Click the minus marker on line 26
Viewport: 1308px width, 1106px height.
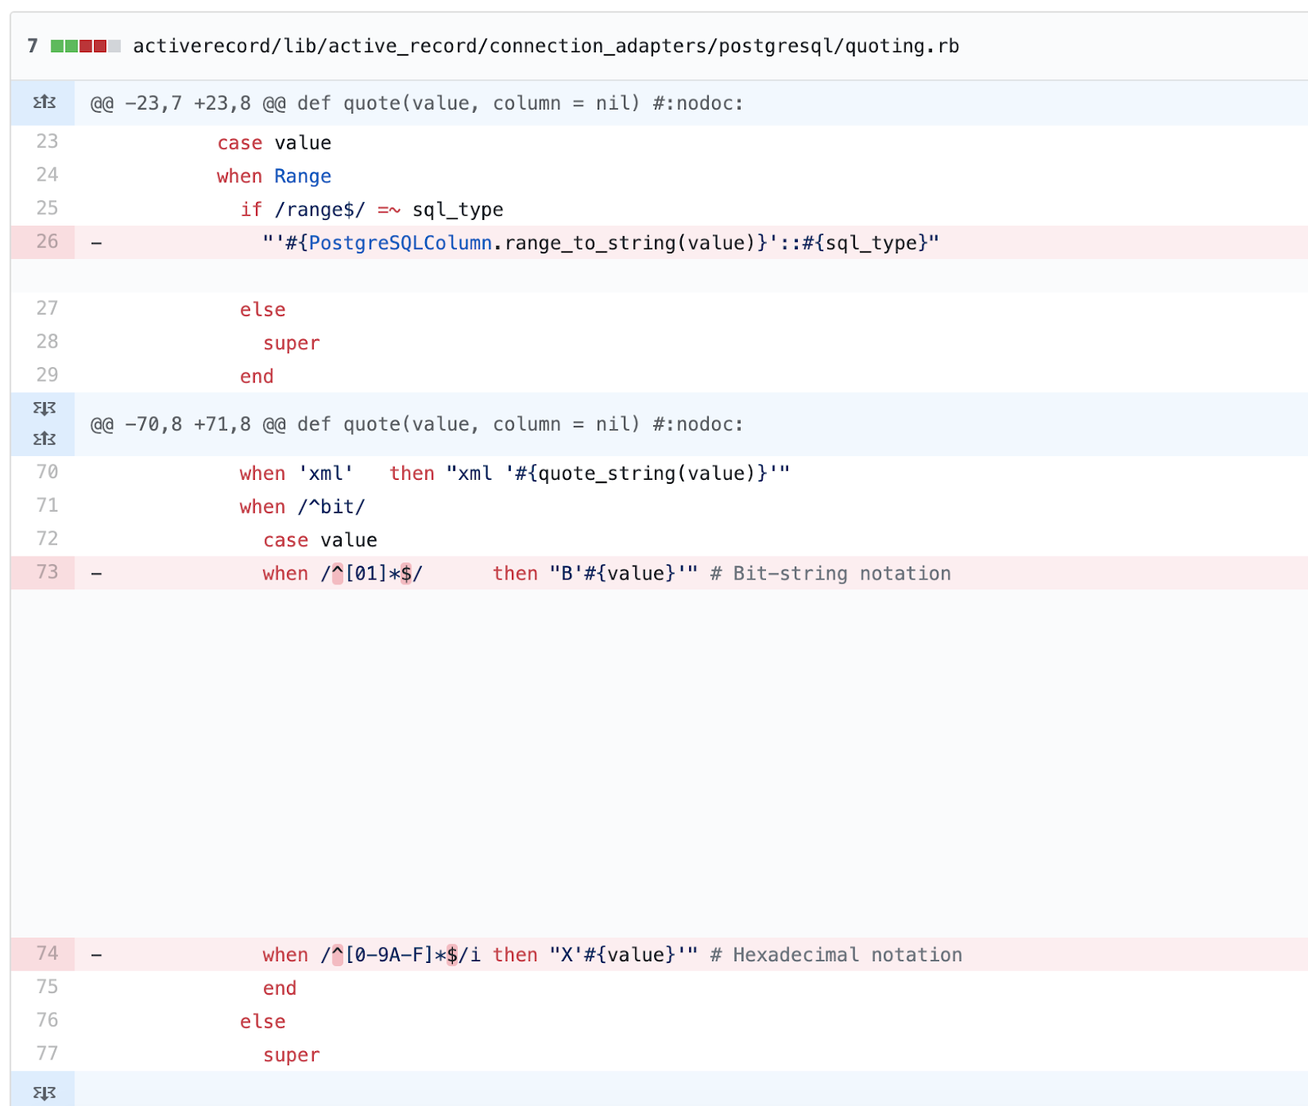[x=96, y=243]
